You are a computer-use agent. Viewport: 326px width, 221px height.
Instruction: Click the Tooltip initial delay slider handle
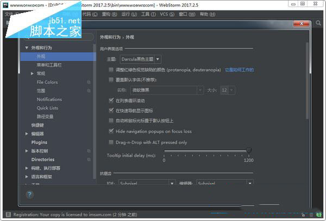click(249, 150)
